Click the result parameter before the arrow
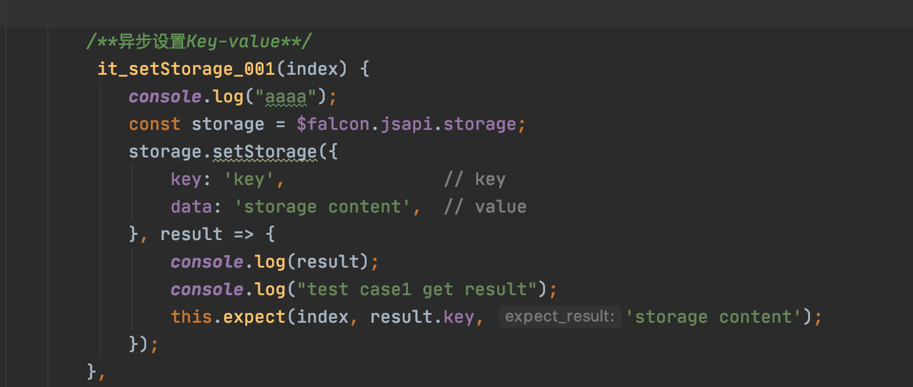The image size is (913, 387). [x=192, y=235]
